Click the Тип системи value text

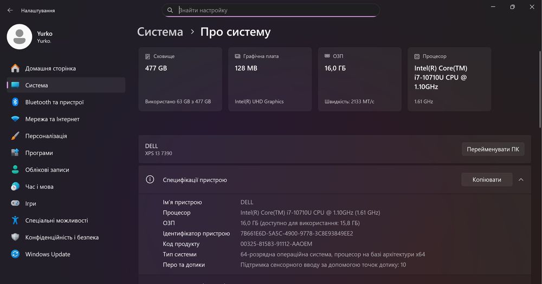coord(333,254)
